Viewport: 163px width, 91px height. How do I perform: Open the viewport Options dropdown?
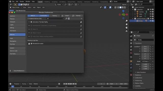pos(125,5)
